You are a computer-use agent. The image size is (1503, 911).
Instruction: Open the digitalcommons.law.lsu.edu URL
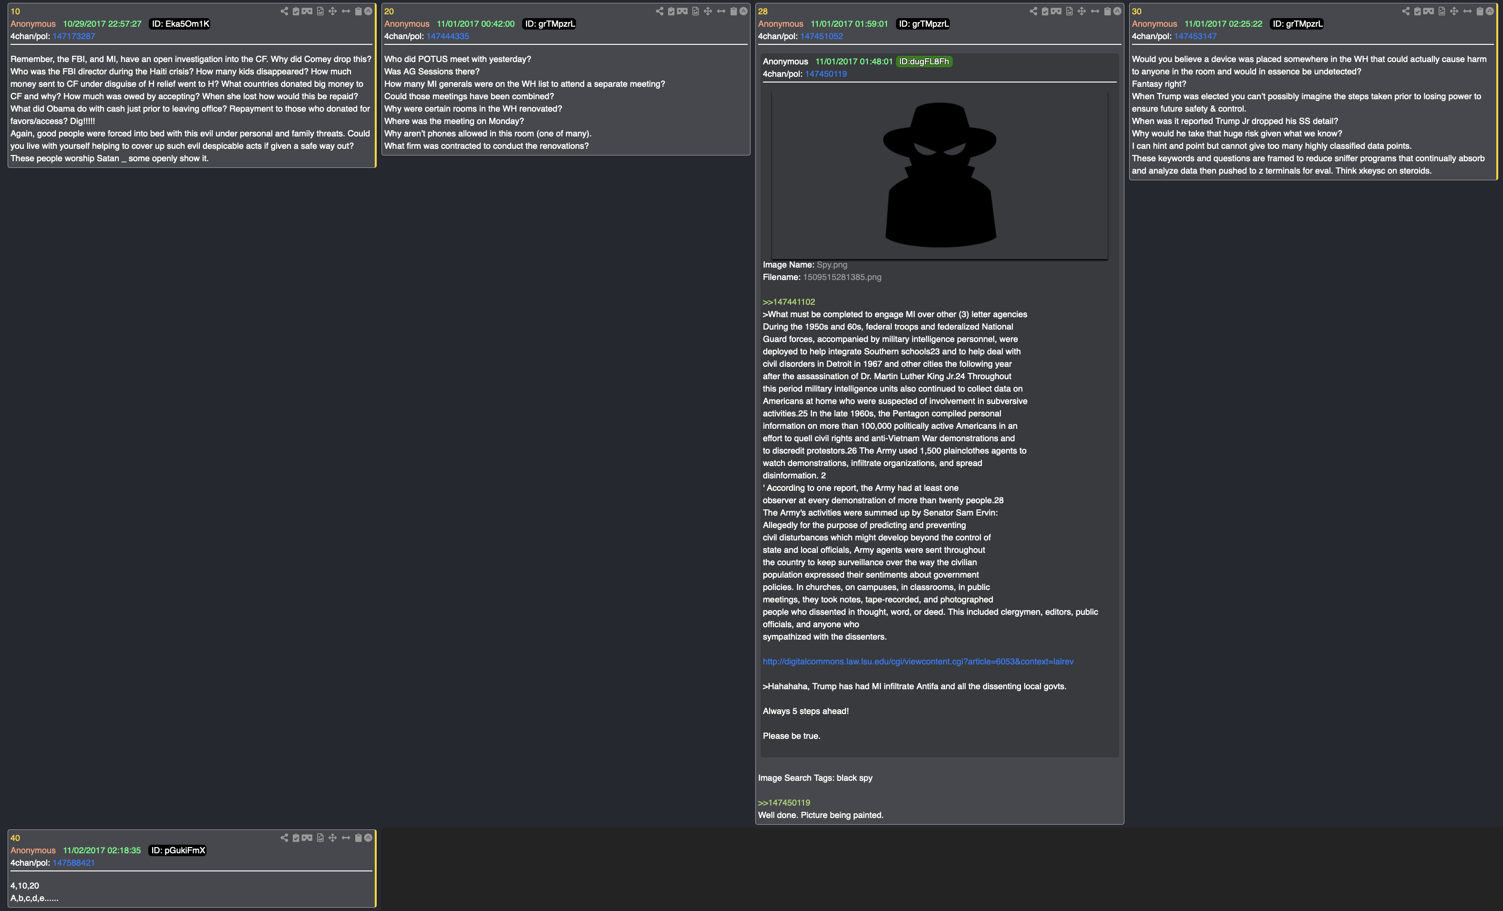click(918, 662)
